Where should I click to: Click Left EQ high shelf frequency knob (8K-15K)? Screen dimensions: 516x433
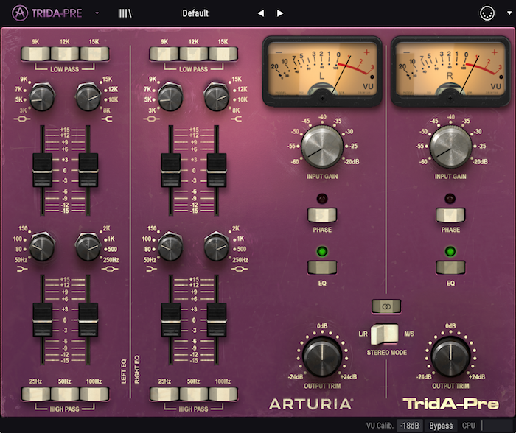point(88,96)
